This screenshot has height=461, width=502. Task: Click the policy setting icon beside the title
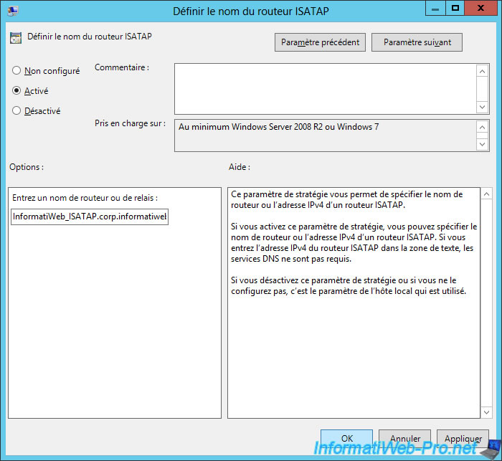pyautogui.click(x=16, y=37)
